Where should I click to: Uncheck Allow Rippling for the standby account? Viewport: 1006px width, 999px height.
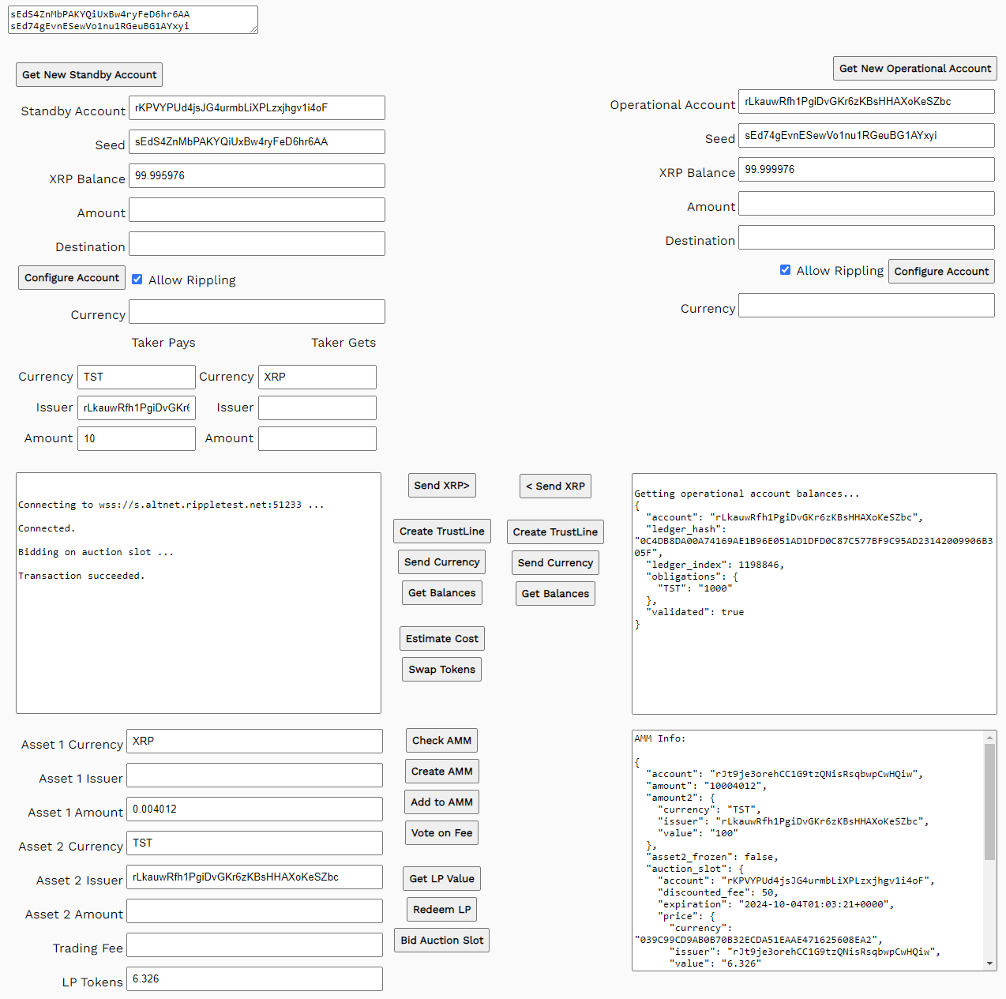137,280
